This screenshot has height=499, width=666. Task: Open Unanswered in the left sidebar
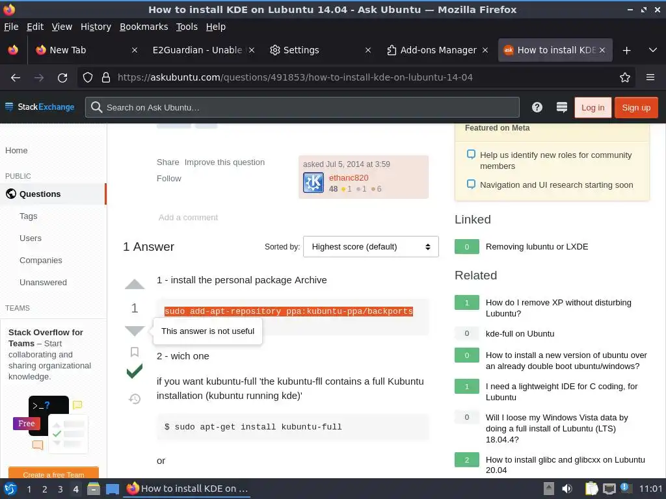(43, 282)
